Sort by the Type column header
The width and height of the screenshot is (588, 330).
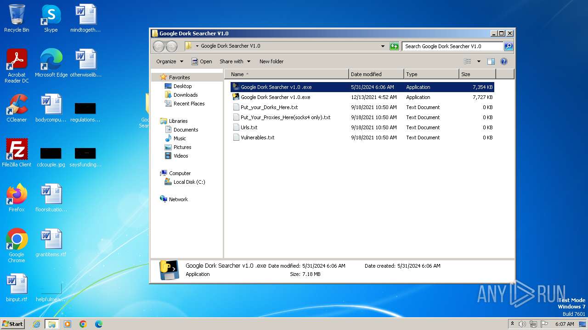(431, 74)
